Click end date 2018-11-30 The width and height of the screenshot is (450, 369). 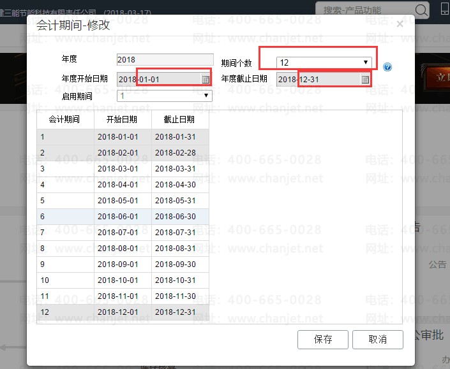tap(180, 296)
